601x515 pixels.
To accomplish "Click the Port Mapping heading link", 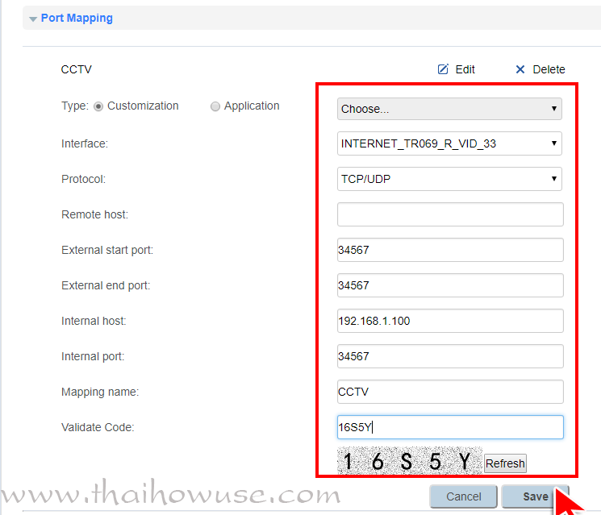I will (77, 18).
